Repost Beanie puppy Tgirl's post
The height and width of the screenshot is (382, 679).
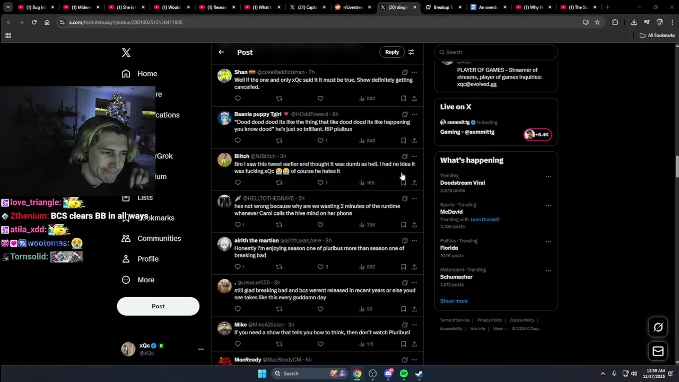pyautogui.click(x=279, y=141)
